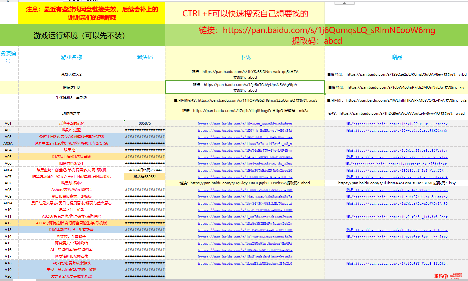468x281 pixels.
Task: Select the 阿尔法行星/阿尔法星球 cell
Action: coord(71,157)
